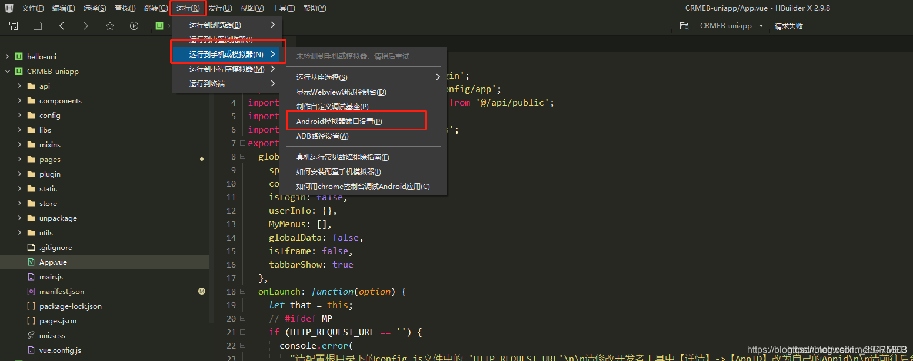This screenshot has height=361, width=913.
Task: Choose 运行到浏览器(B) menu entry
Action: [x=227, y=25]
